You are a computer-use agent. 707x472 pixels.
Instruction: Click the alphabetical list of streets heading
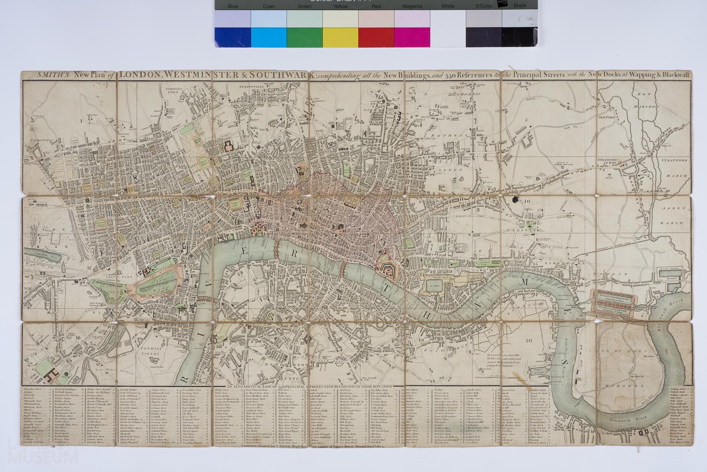[309, 386]
